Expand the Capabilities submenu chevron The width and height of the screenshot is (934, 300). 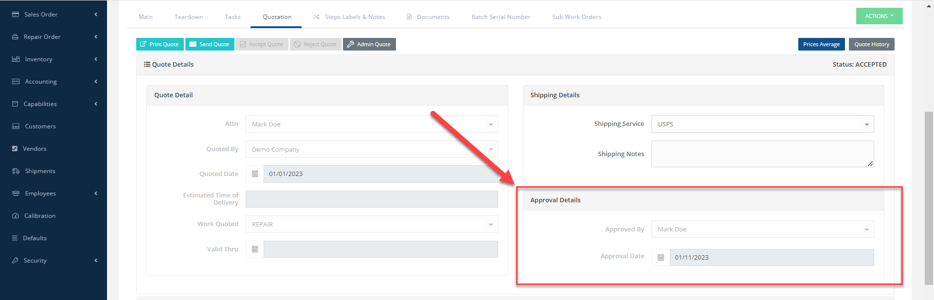click(x=96, y=104)
